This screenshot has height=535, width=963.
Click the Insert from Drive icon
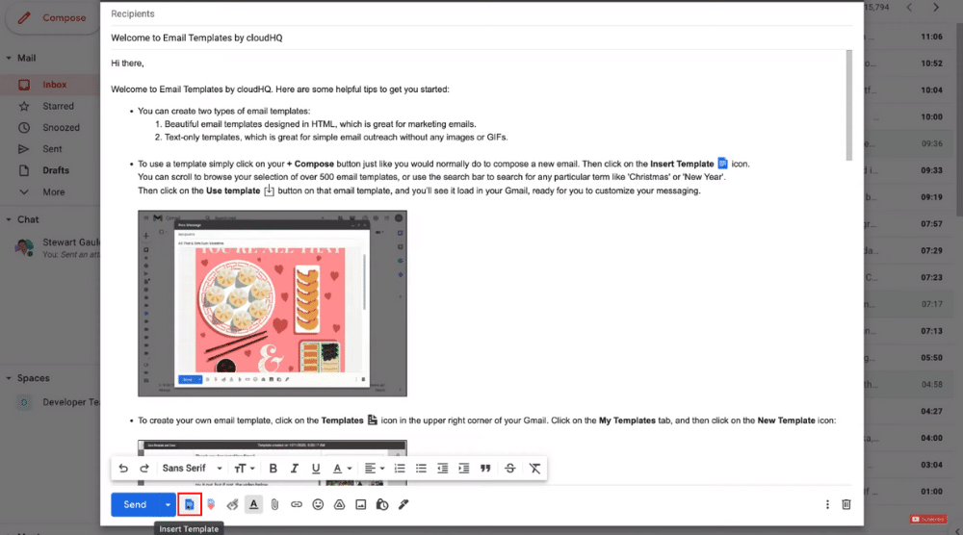coord(339,504)
